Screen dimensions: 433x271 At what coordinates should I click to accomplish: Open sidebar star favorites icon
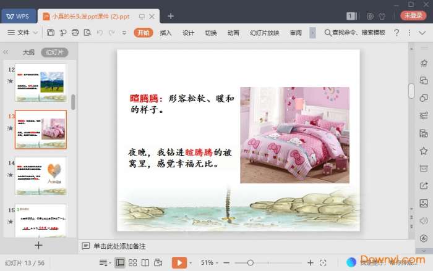(x=424, y=151)
